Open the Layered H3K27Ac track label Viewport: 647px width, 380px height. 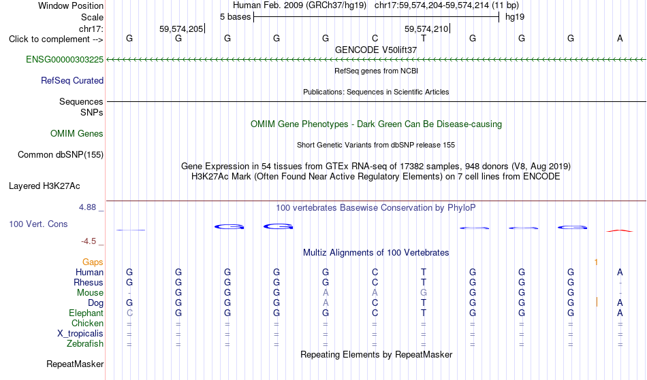[x=44, y=186]
